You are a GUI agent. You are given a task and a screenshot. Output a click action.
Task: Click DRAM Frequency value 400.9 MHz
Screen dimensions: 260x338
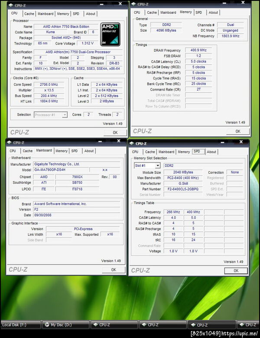[198, 50]
